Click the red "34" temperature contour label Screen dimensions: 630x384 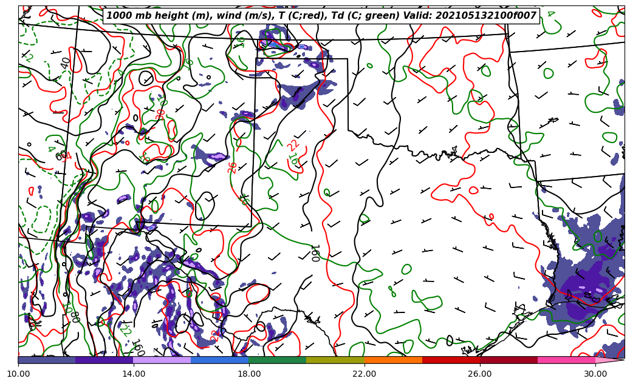(x=66, y=156)
